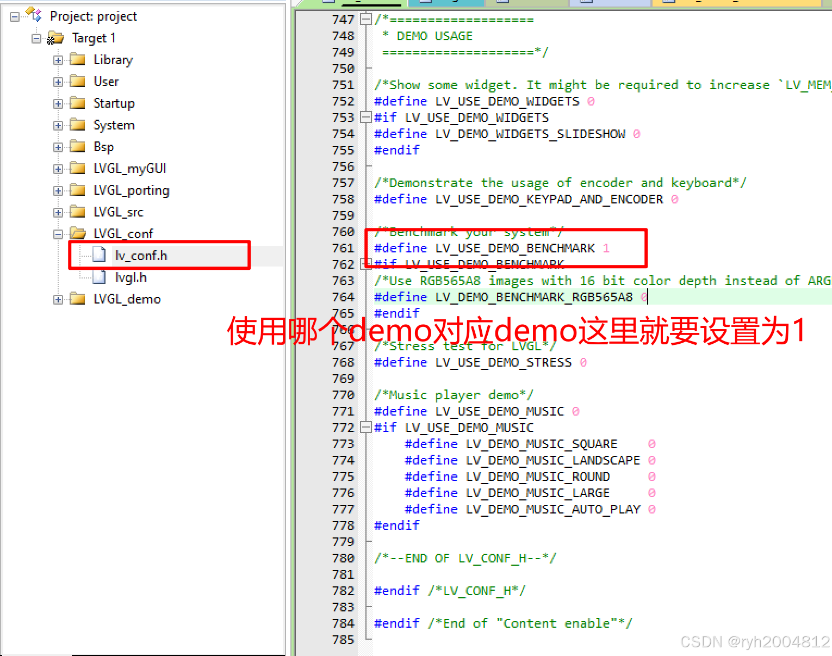Click the System folder icon

[x=77, y=125]
